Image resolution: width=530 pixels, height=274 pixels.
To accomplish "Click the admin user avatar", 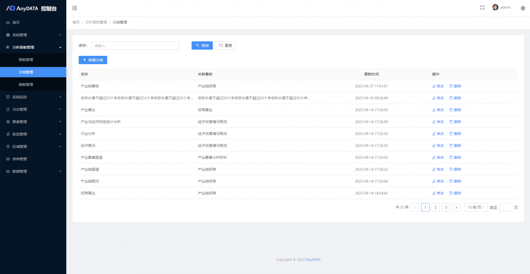I will (x=495, y=7).
